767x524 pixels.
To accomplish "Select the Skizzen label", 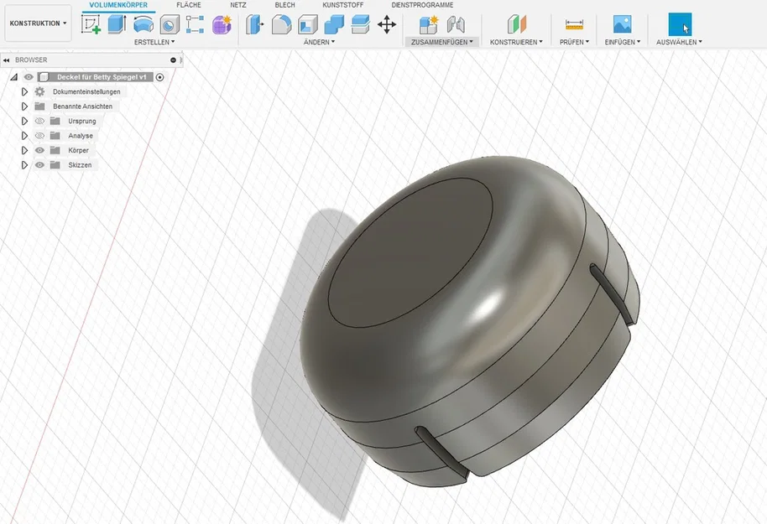I will (80, 164).
